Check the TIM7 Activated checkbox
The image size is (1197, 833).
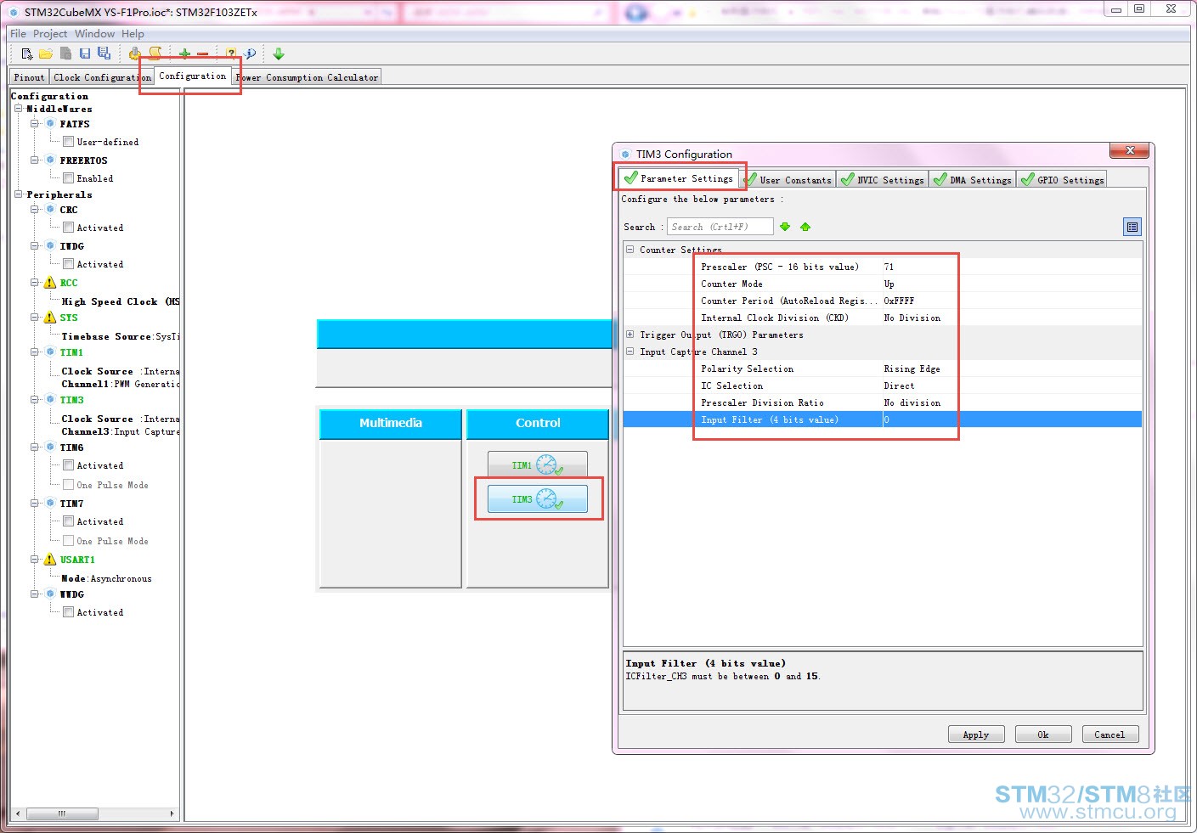tap(68, 521)
